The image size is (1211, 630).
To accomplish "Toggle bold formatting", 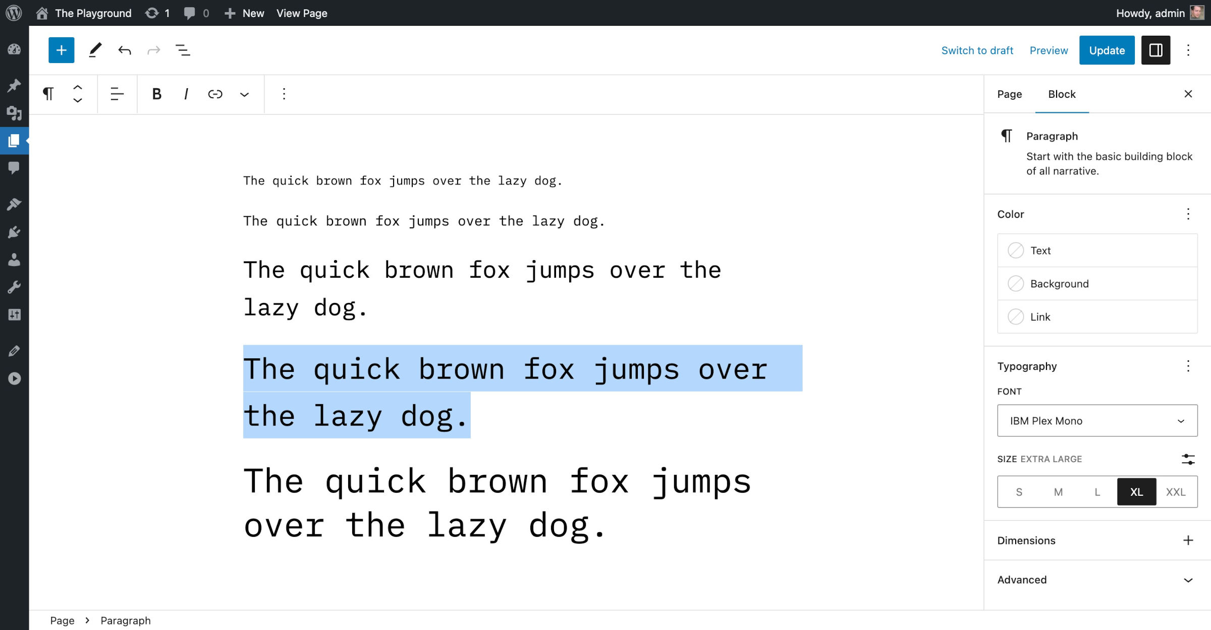I will coord(156,94).
